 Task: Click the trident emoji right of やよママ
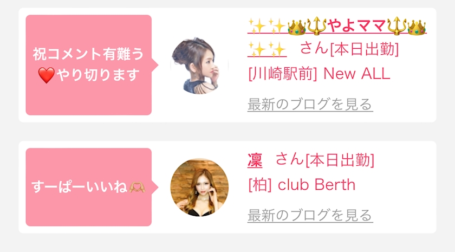(396, 26)
